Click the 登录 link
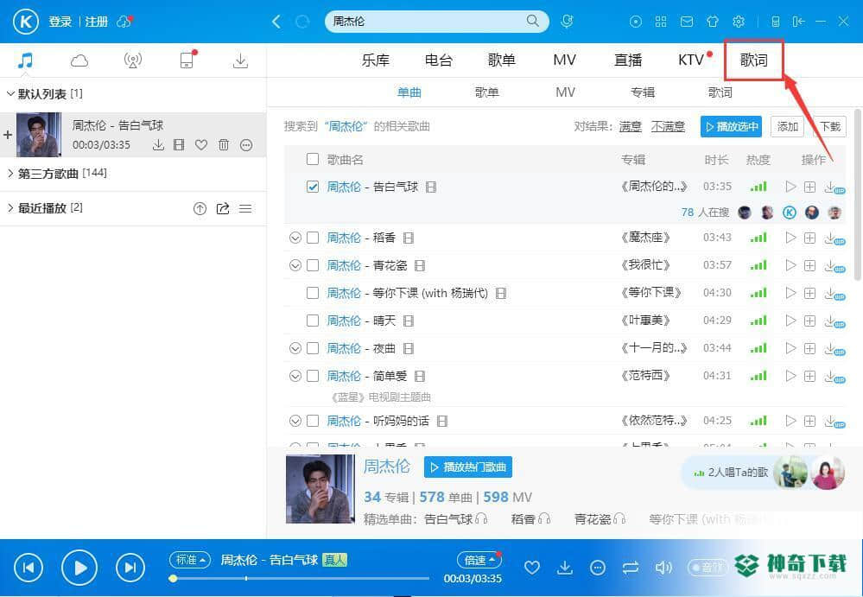 click(60, 22)
